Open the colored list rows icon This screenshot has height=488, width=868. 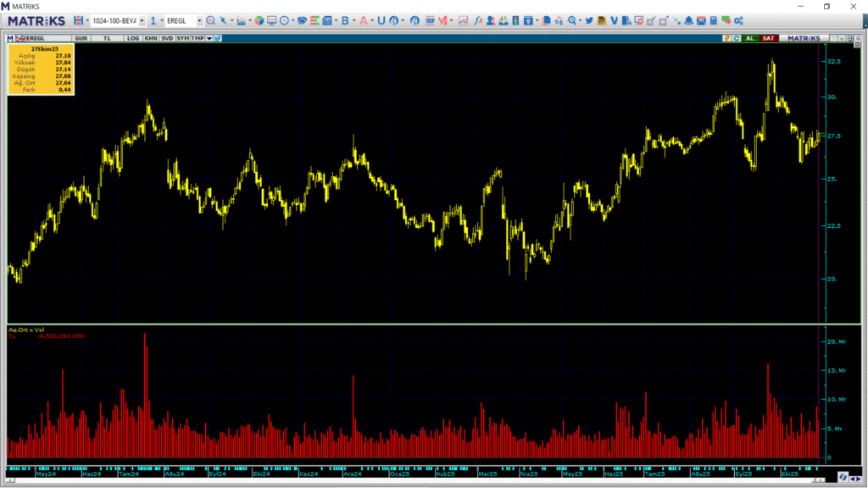pos(314,20)
